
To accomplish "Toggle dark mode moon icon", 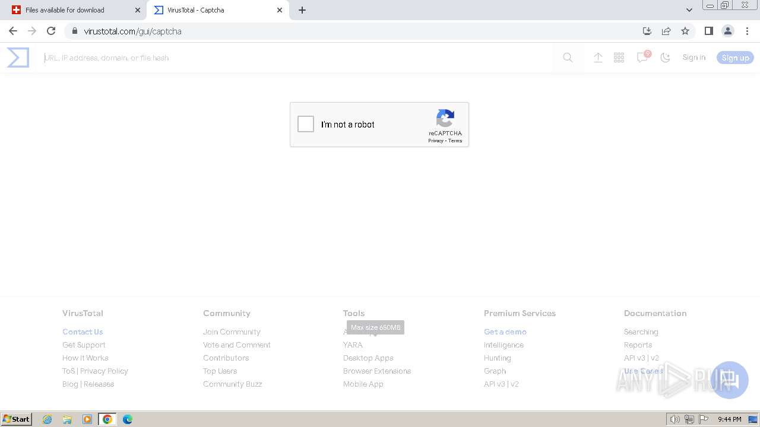I will coord(665,58).
